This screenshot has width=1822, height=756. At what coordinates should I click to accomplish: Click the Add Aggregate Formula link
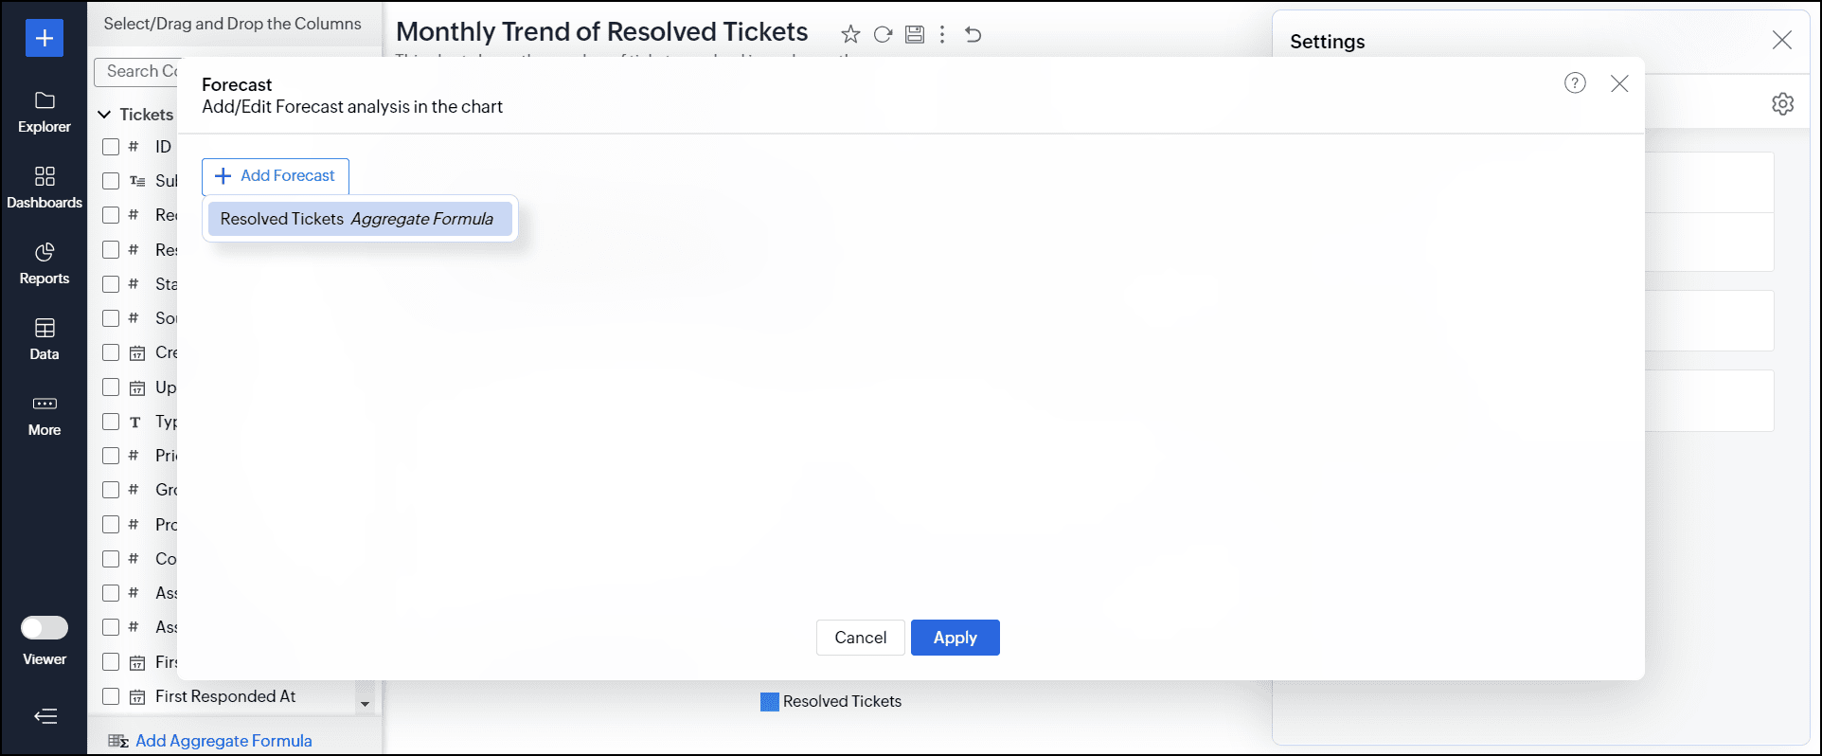coord(223,741)
